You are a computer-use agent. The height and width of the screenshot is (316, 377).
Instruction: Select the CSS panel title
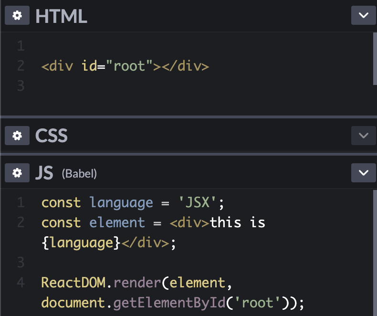(52, 136)
